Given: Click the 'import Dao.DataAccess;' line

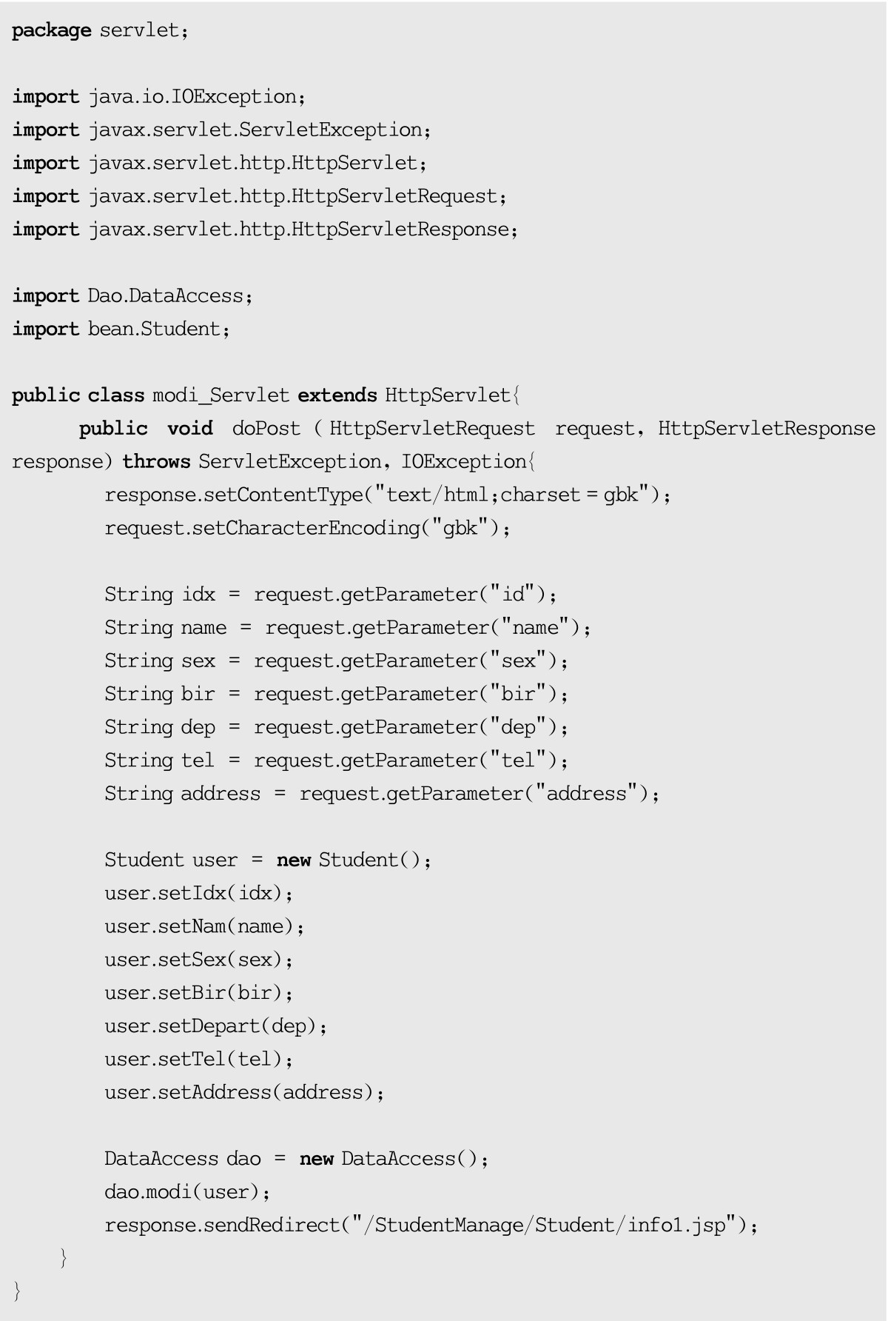Looking at the screenshot, I should [132, 296].
